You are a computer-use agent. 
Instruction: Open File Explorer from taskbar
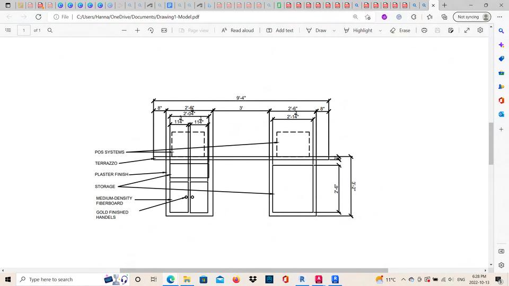pos(187,279)
